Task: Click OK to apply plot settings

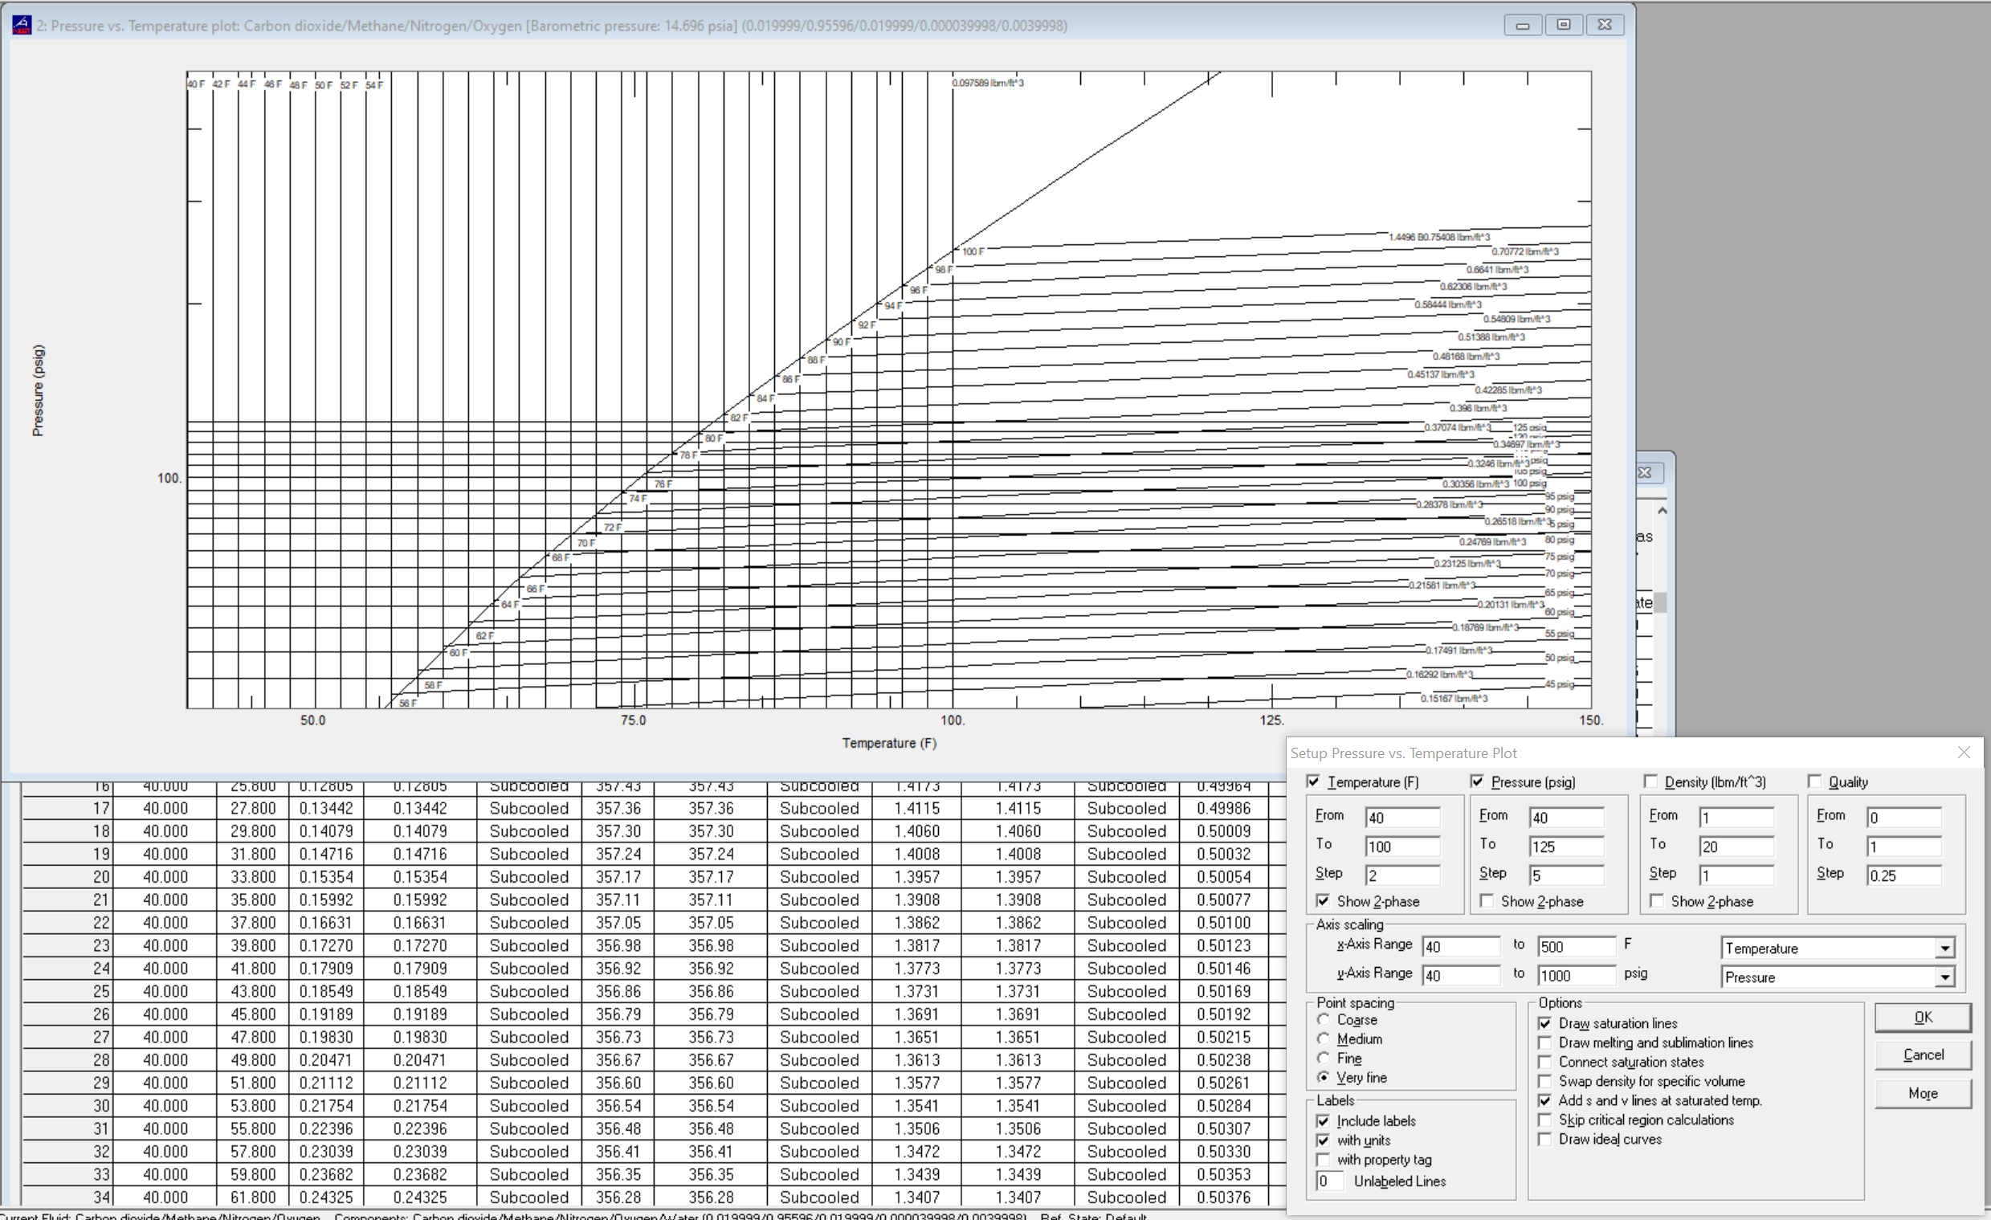Action: [1921, 1018]
